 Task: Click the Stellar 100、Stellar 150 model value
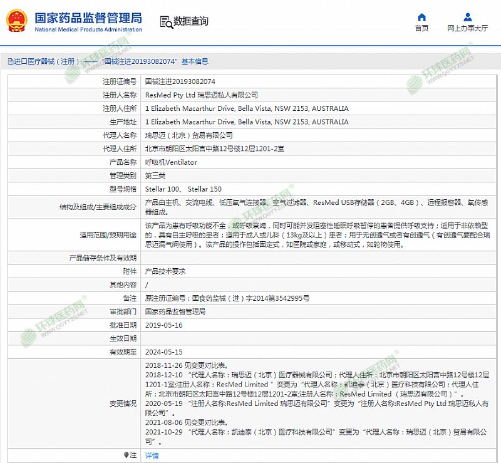click(183, 189)
